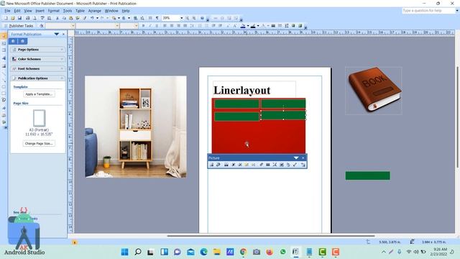
Task: Click the Linerlayout heading text
Action: coord(242,91)
